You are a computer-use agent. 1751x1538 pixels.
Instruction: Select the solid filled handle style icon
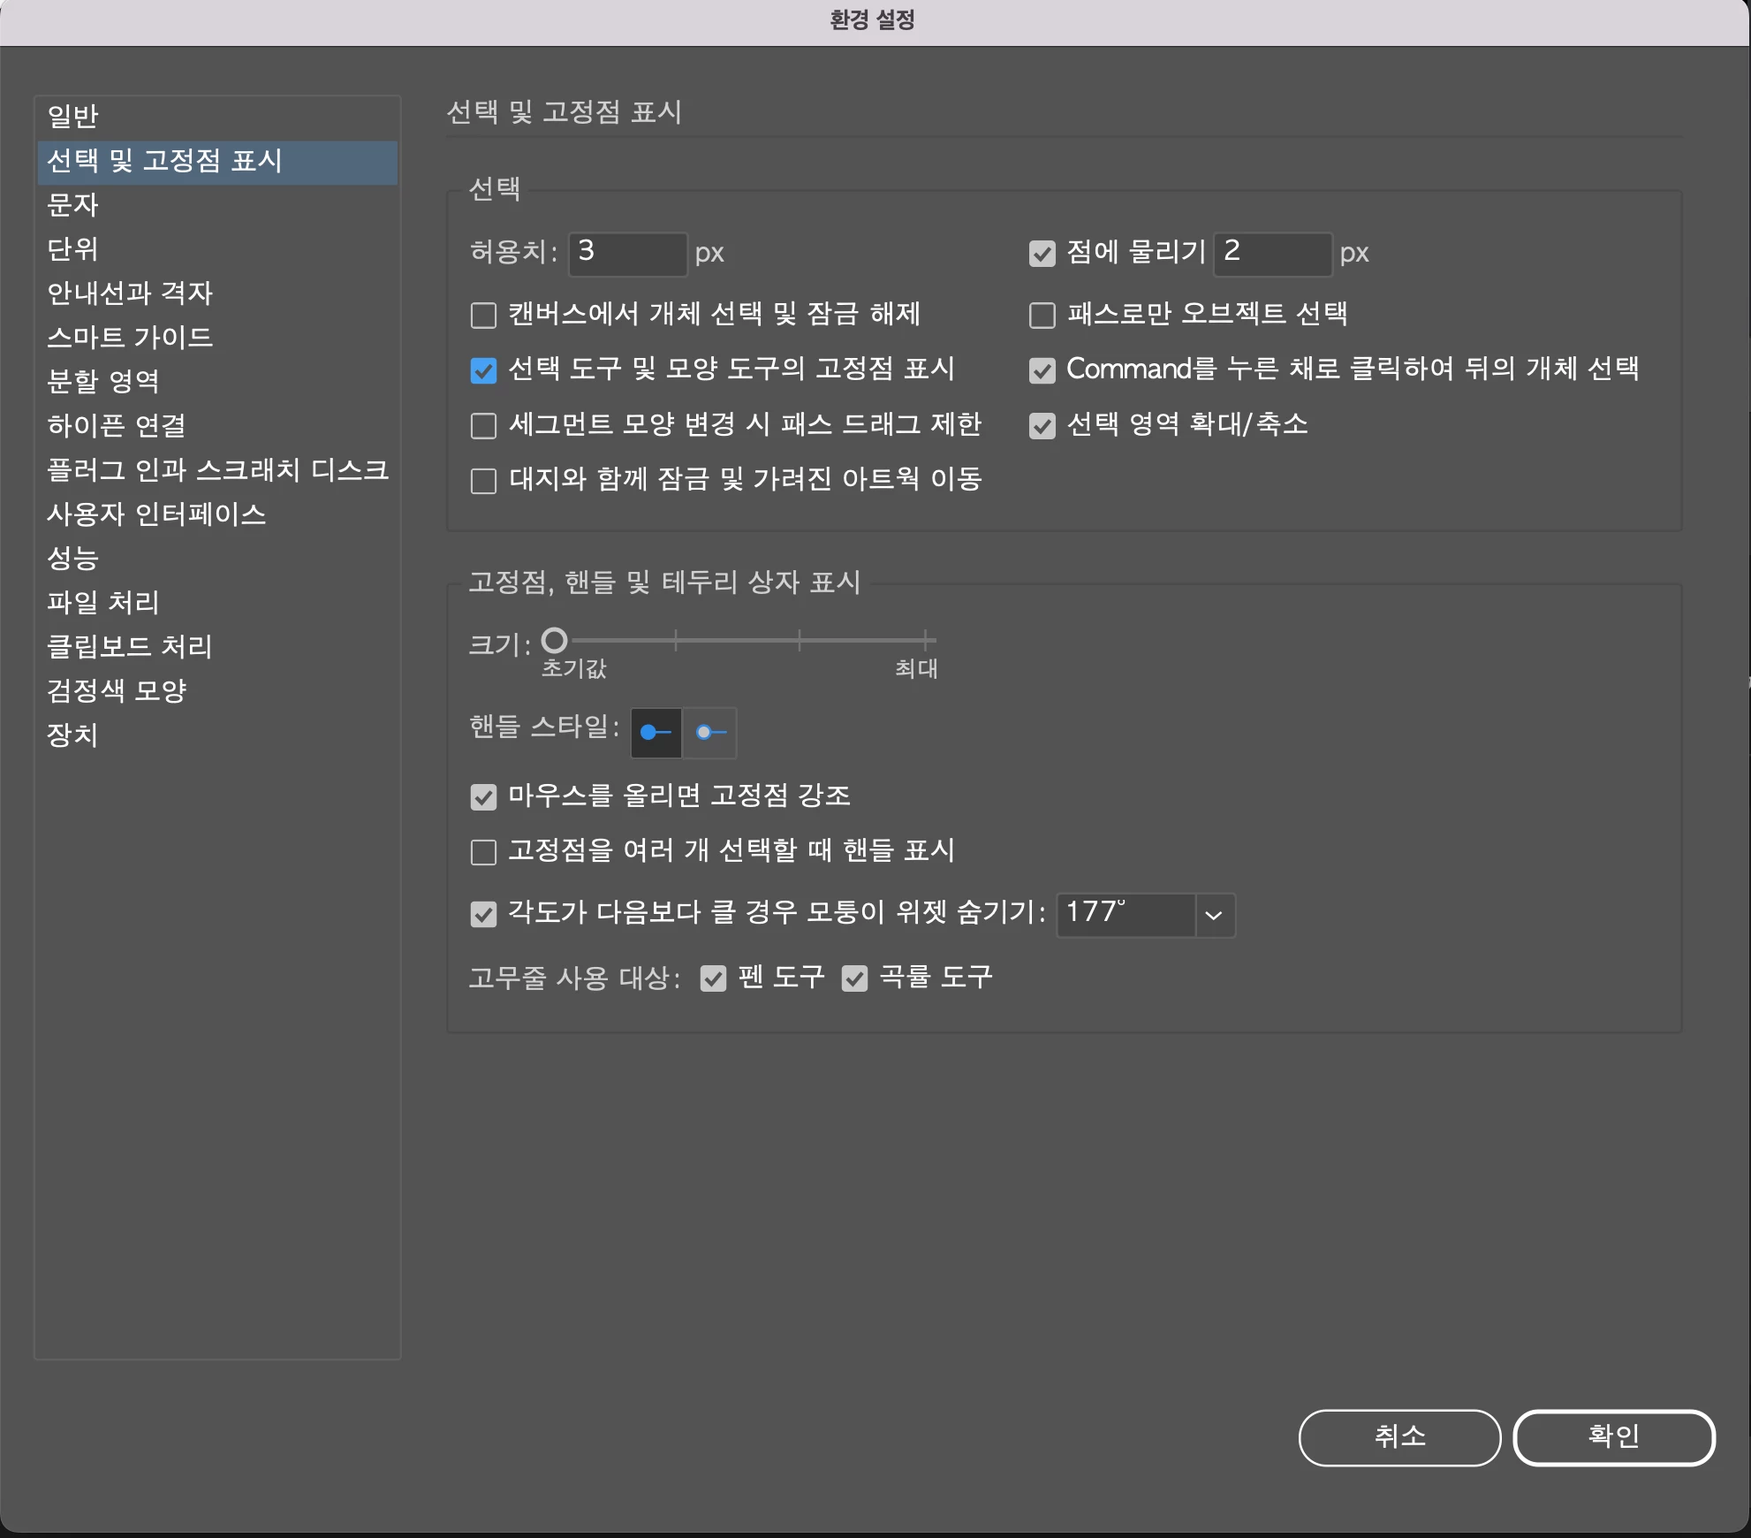[x=656, y=732]
